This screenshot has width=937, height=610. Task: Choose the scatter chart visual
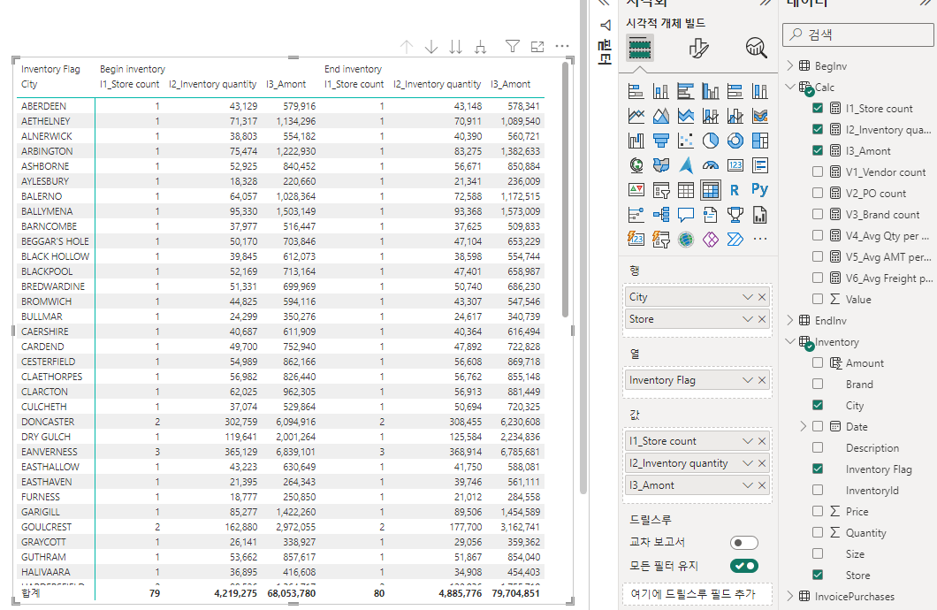tap(686, 141)
